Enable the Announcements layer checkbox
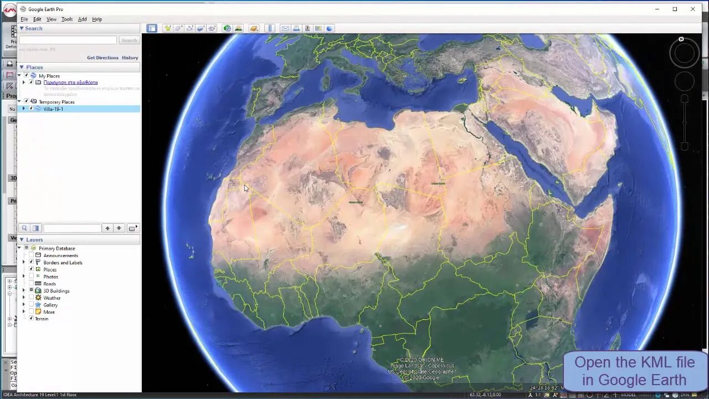Screen dimensions: 709x399 (x=31, y=255)
